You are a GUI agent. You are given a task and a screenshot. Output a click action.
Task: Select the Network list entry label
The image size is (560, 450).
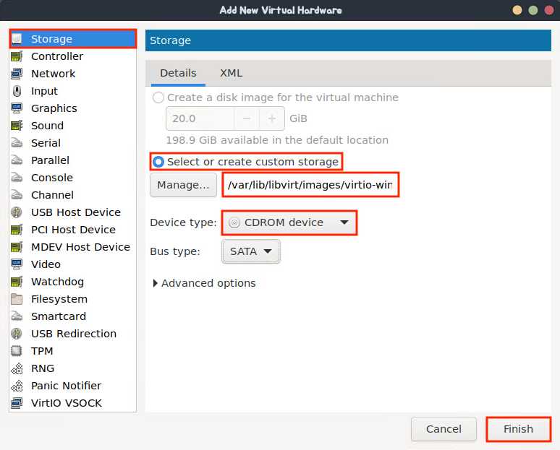click(x=54, y=74)
